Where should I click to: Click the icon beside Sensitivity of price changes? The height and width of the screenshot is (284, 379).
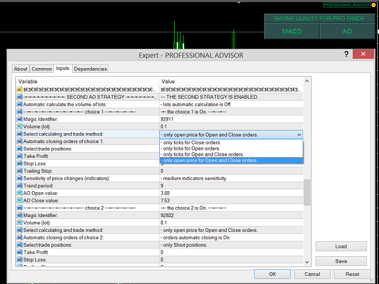[x=20, y=178]
